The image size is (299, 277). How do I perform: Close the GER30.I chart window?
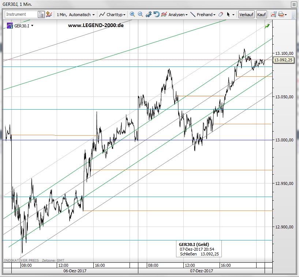tap(294, 4)
